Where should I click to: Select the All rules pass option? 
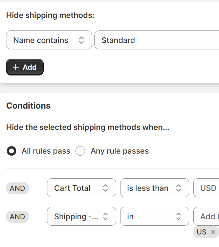[12, 151]
